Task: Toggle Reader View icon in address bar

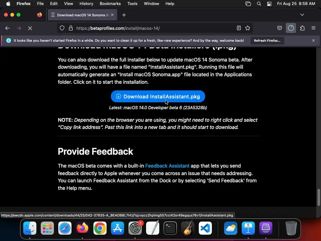Action: point(239,28)
